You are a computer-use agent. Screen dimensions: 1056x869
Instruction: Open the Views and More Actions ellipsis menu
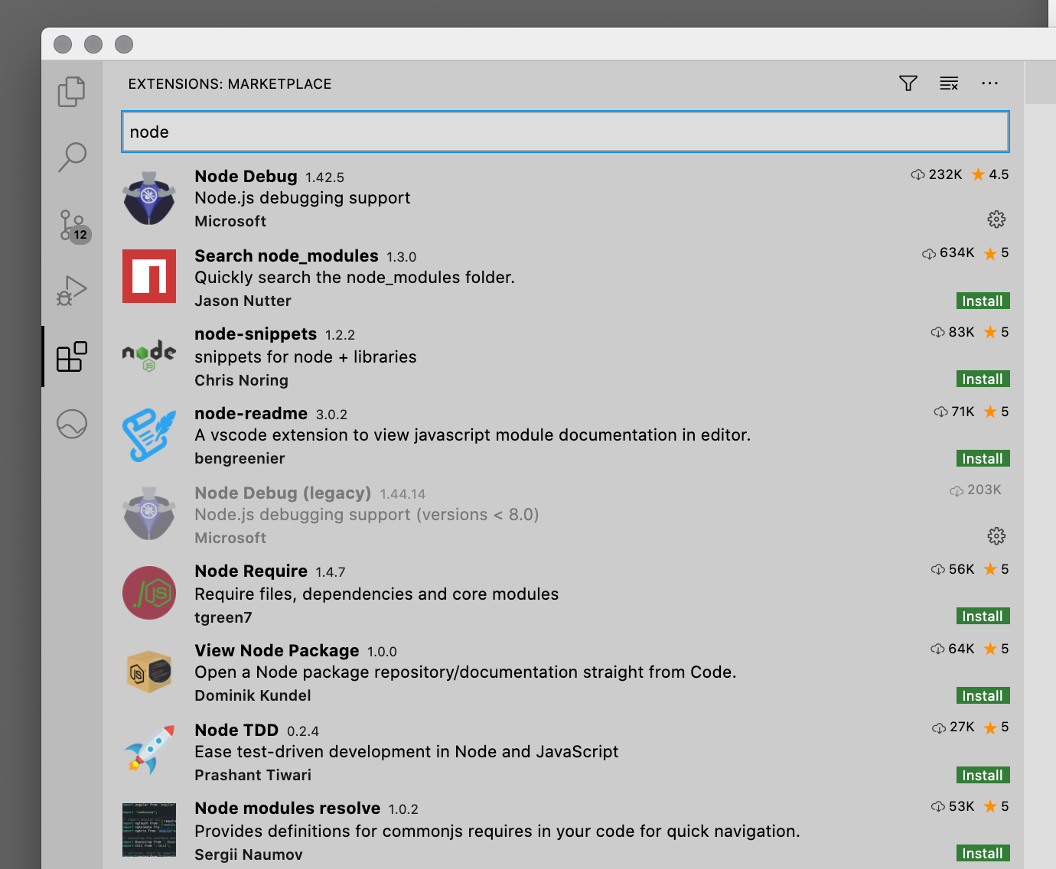(x=989, y=83)
